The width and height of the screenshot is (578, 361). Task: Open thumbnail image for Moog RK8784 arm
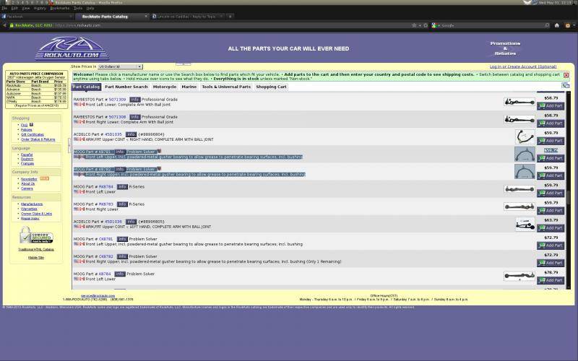coord(519,189)
